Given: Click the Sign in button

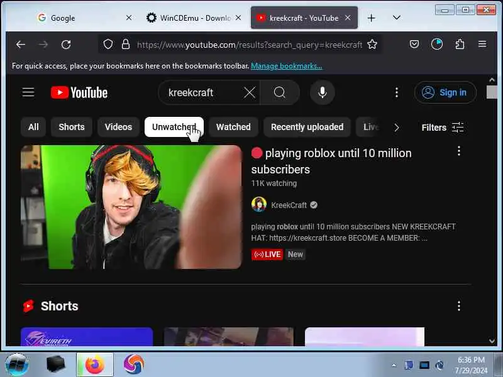Looking at the screenshot, I should click(445, 92).
